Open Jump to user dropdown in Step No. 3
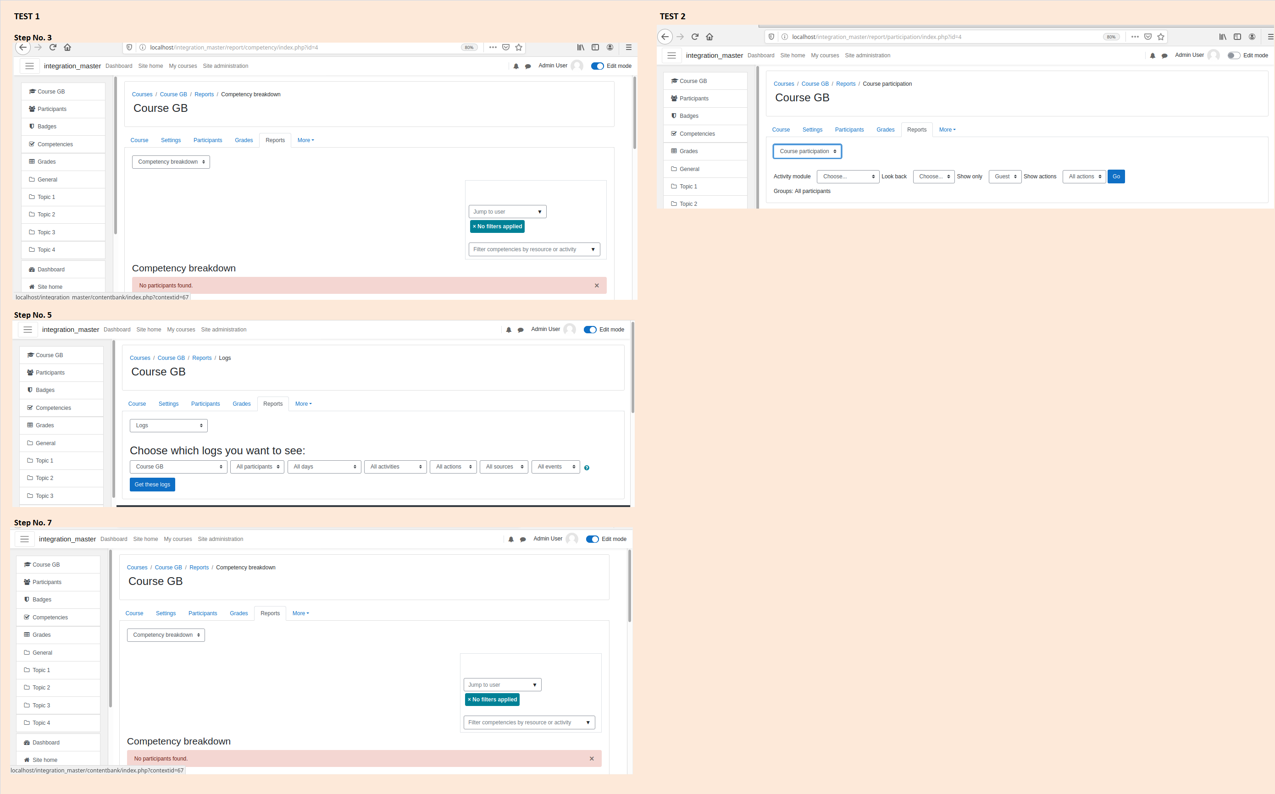Screen dimensions: 1275x794 (508, 212)
